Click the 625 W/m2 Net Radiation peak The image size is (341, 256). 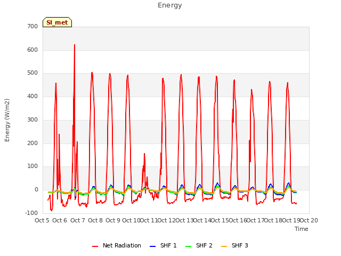tap(75, 45)
